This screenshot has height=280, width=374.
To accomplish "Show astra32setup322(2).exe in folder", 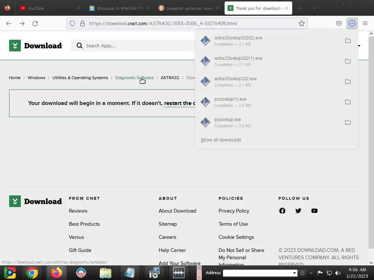I will 348,41.
